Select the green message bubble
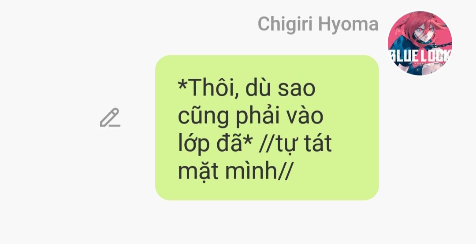This screenshot has width=476, height=244. pyautogui.click(x=267, y=128)
